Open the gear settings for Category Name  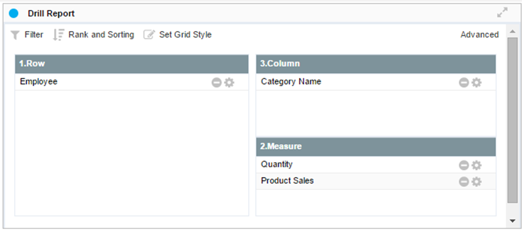(x=476, y=82)
